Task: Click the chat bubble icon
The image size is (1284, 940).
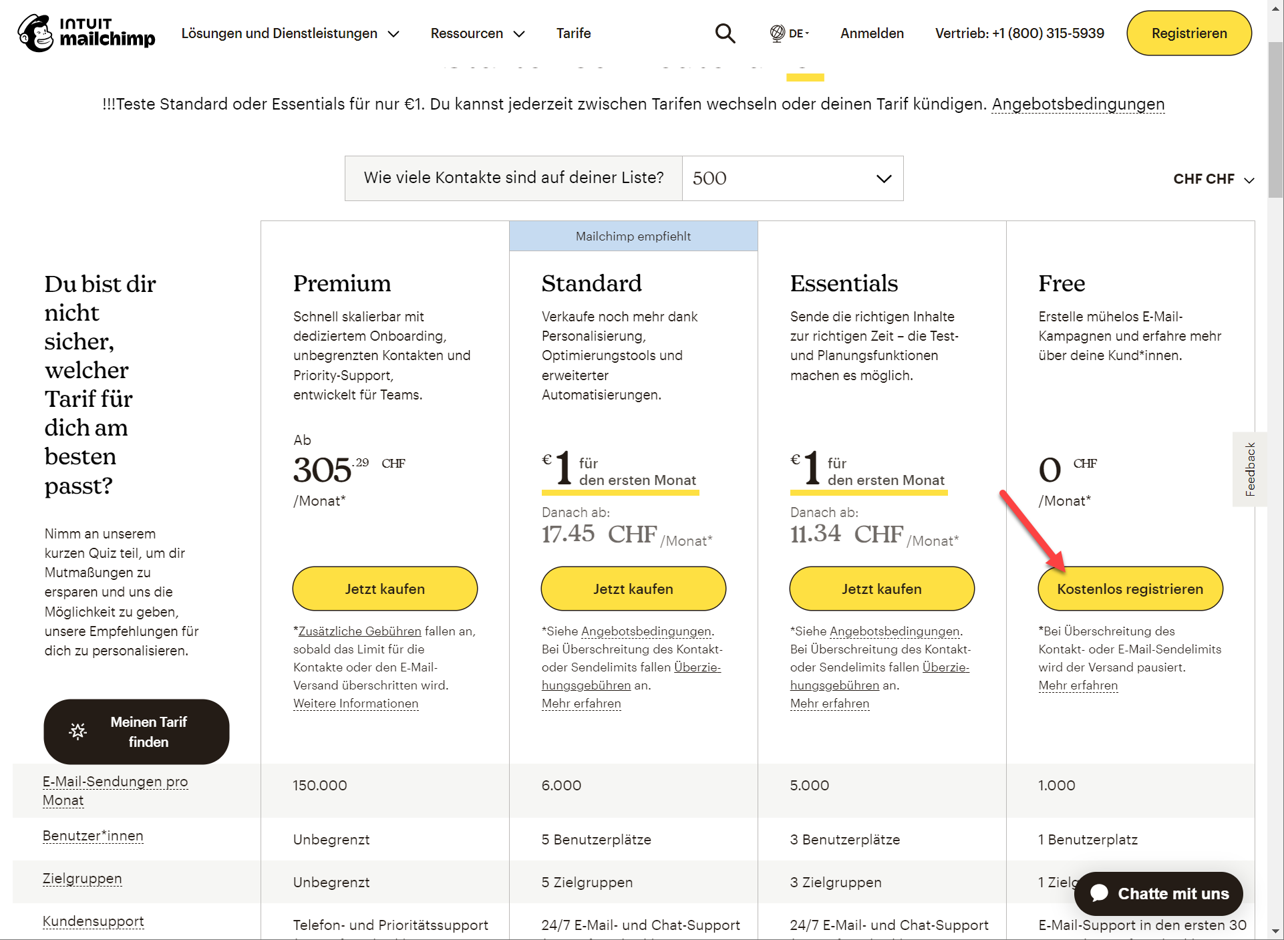Action: click(x=1100, y=893)
